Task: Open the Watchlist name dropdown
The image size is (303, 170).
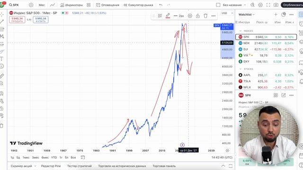Action: pyautogui.click(x=246, y=15)
